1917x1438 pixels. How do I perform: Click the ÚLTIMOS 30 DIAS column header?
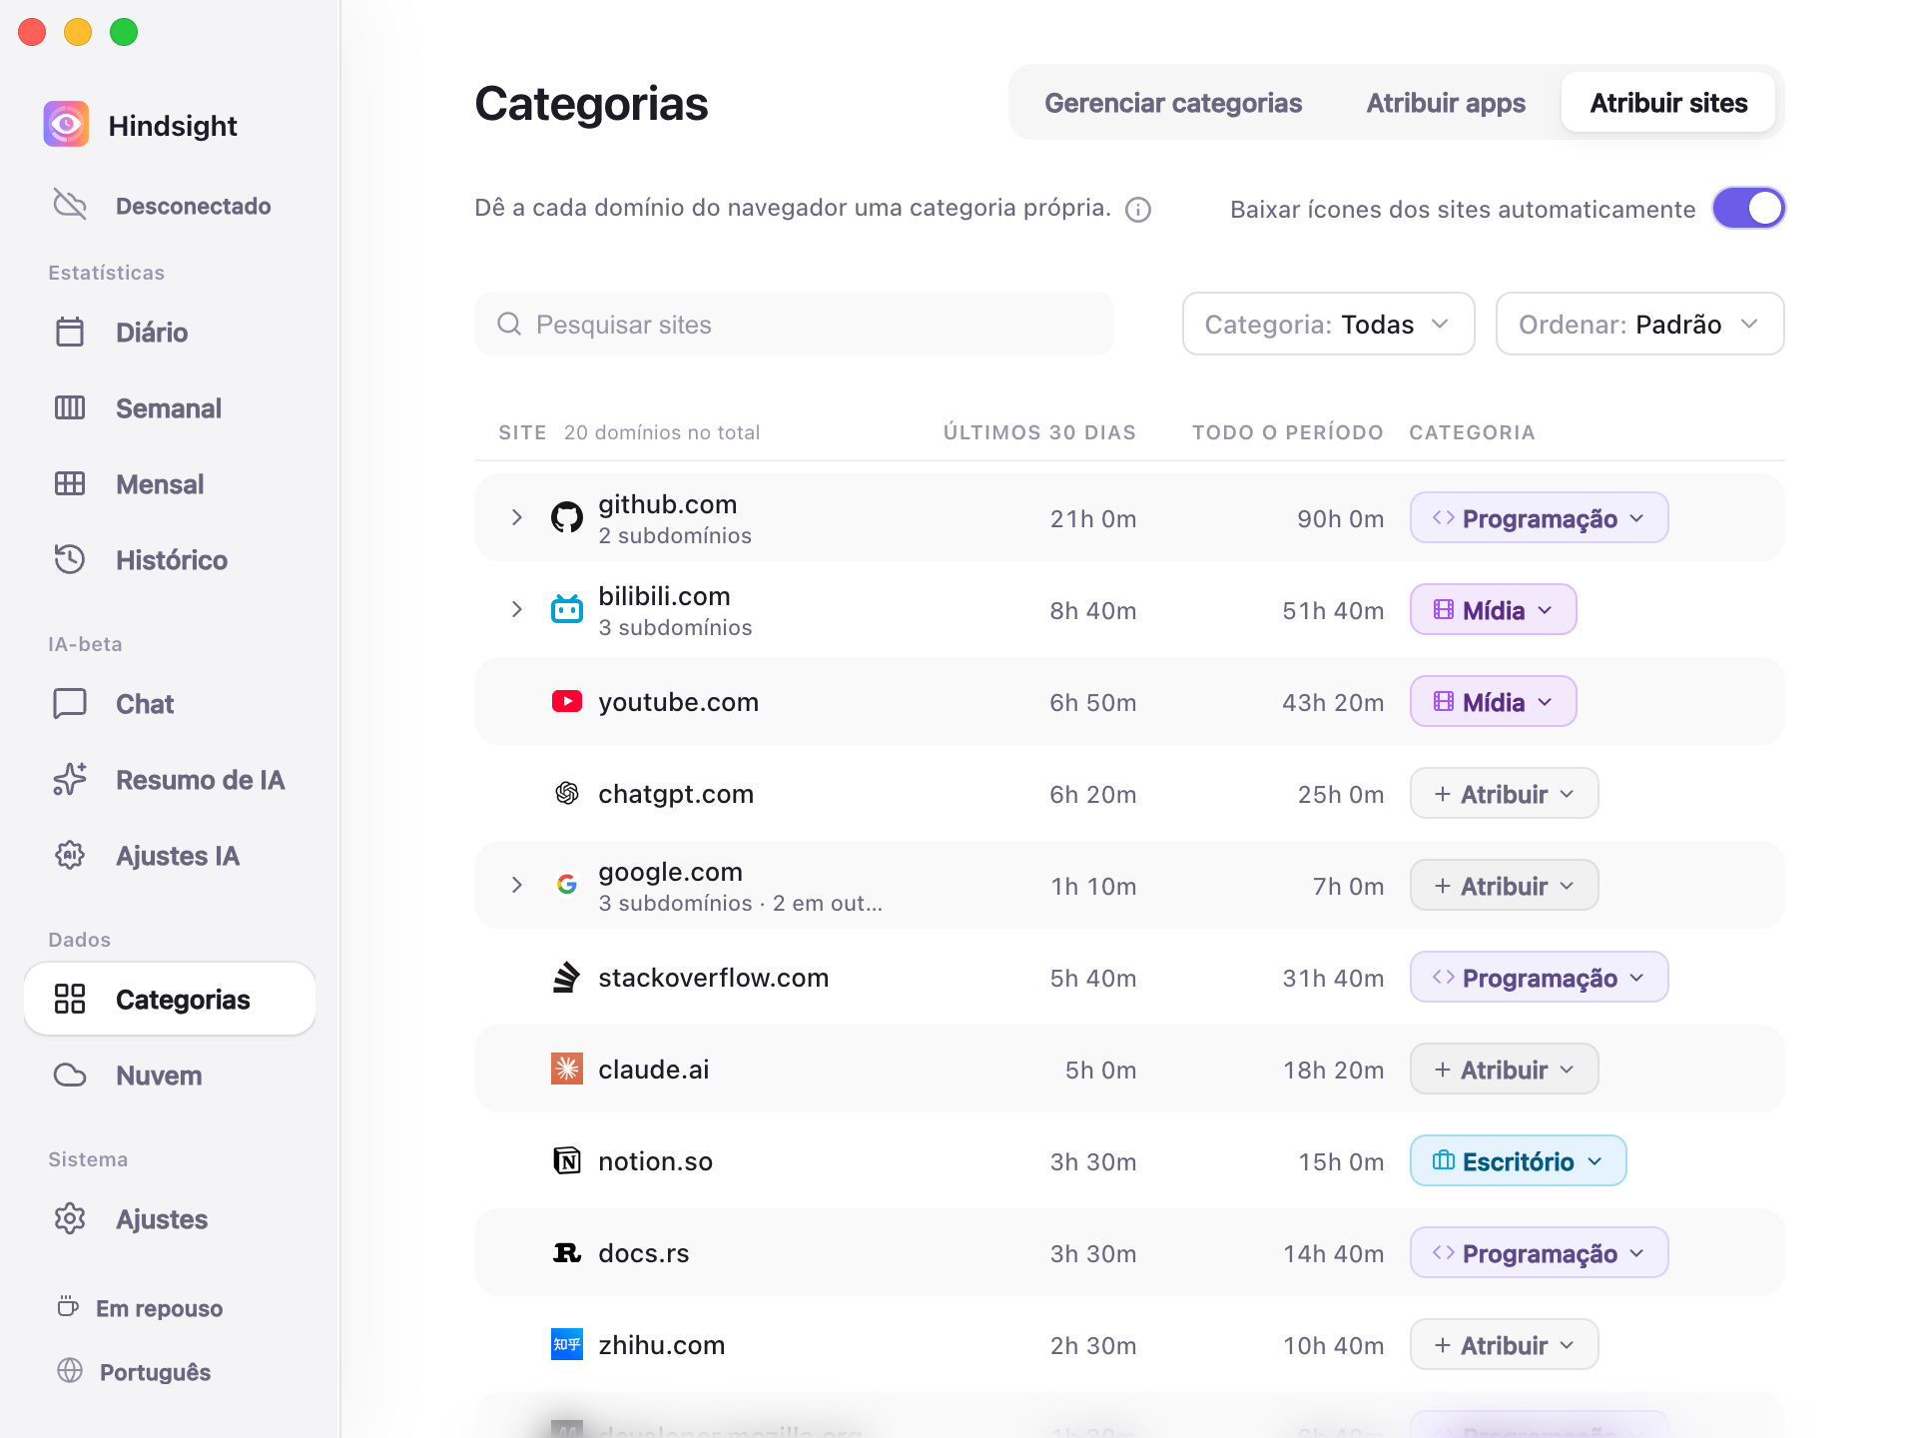click(x=1039, y=432)
